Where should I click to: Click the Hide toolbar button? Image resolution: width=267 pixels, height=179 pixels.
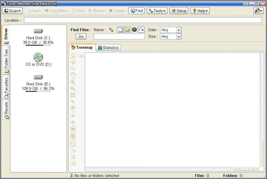tap(78, 11)
